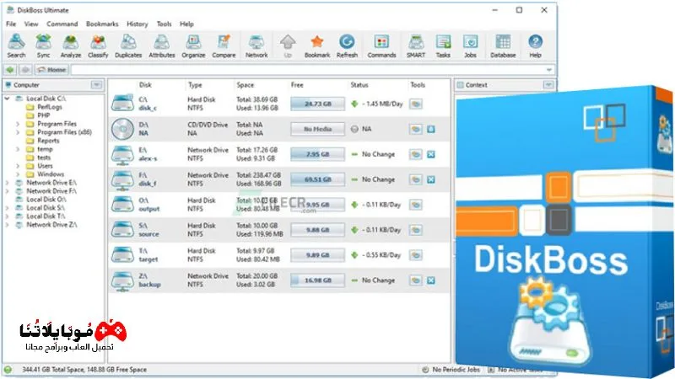Open the File menu
675x379 pixels.
(x=11, y=24)
